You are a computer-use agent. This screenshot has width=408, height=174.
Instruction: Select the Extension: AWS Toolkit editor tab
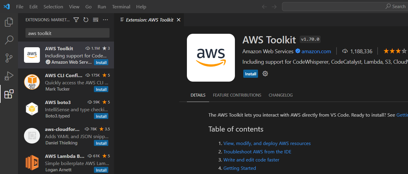(149, 20)
